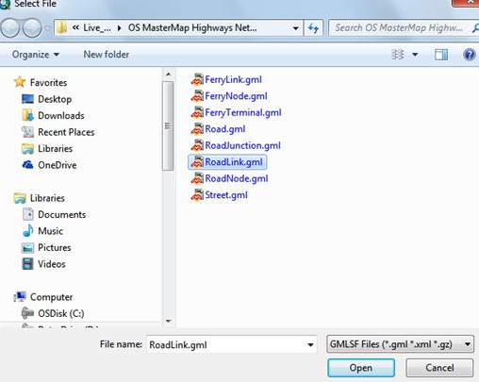Image resolution: width=479 pixels, height=382 pixels.
Task: Refresh the folder with the arrows icon
Action: pyautogui.click(x=313, y=28)
